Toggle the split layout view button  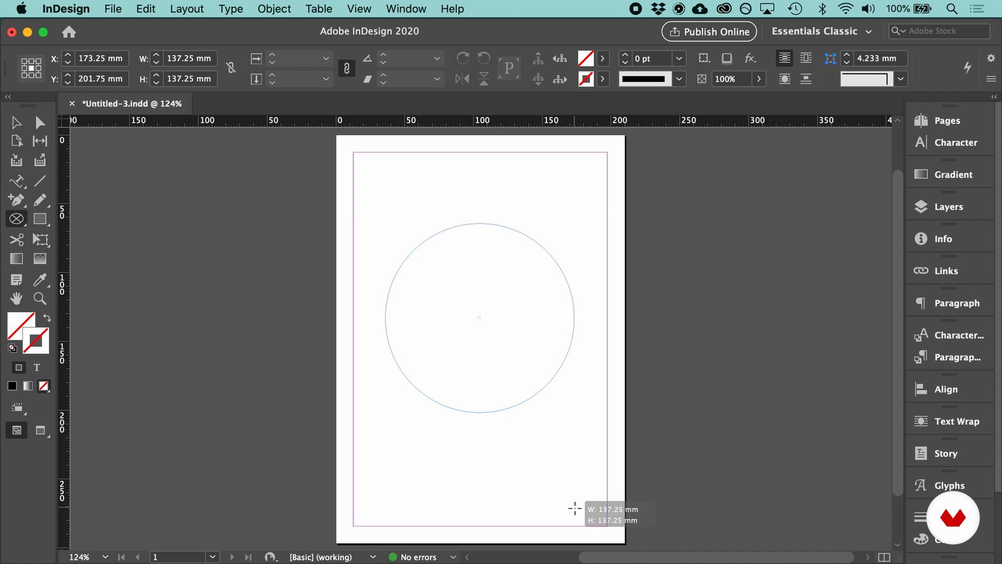click(x=884, y=557)
